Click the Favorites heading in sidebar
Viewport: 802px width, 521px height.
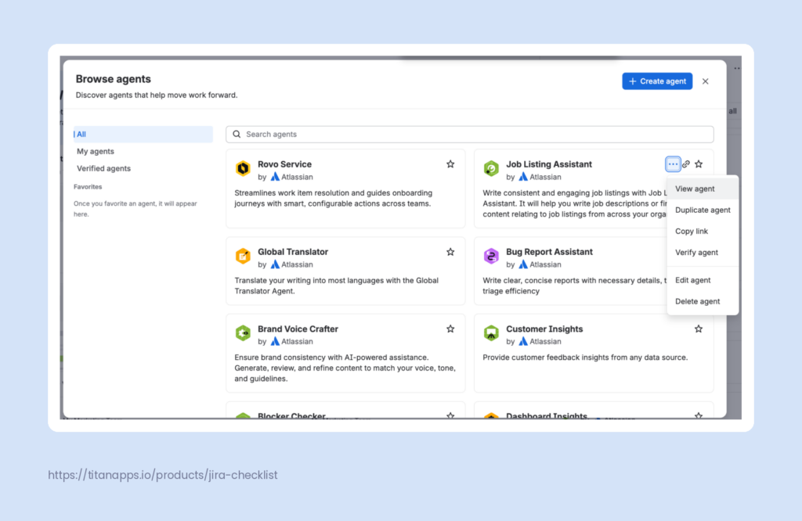pyautogui.click(x=88, y=186)
